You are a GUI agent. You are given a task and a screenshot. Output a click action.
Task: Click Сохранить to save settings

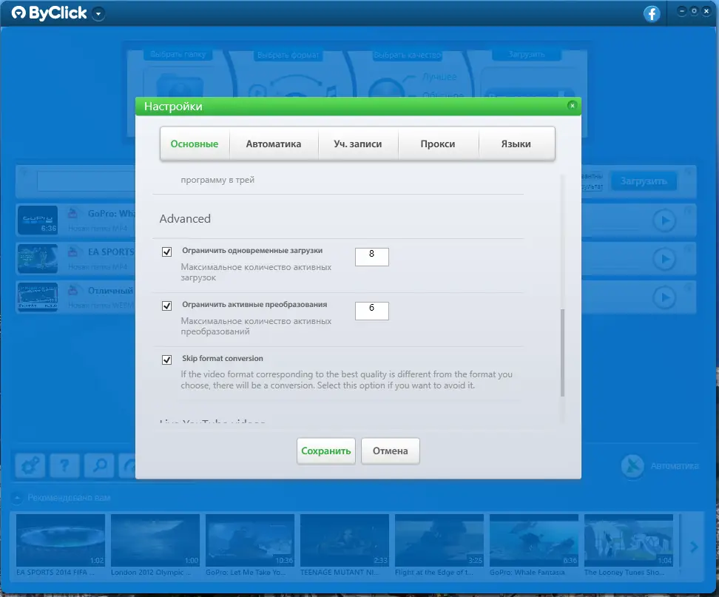coord(326,451)
